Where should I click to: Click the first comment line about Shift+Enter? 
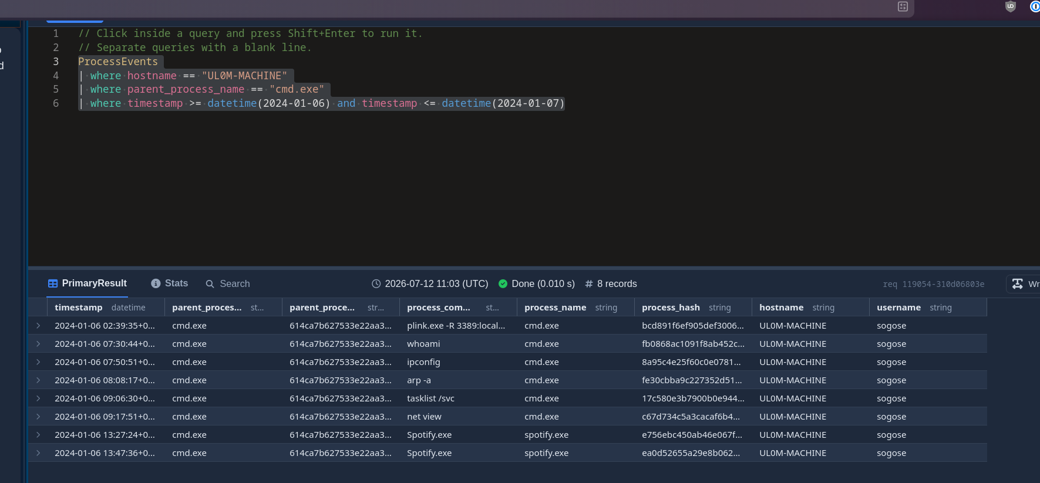[250, 33]
